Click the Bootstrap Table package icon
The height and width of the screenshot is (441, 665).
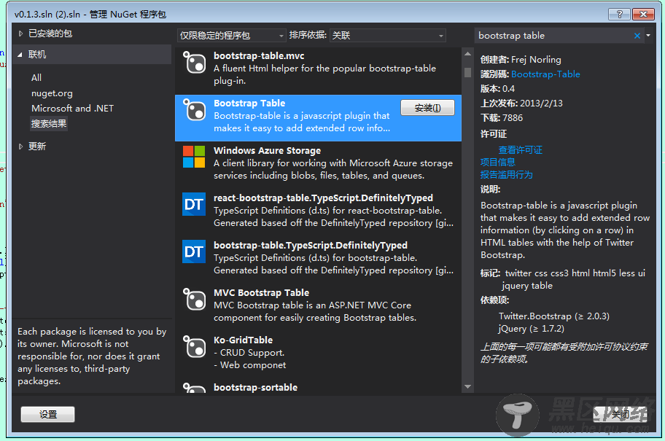point(194,110)
